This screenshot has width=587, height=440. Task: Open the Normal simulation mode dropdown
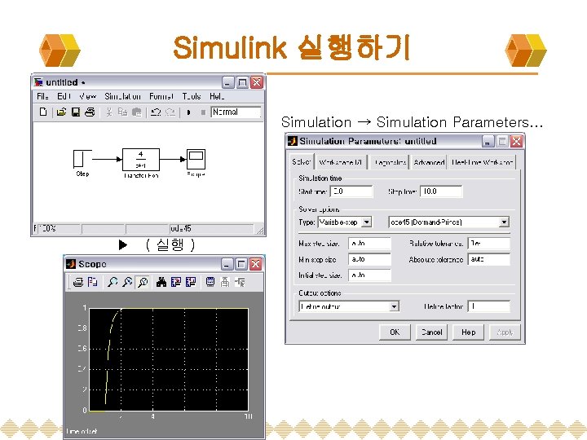(236, 112)
